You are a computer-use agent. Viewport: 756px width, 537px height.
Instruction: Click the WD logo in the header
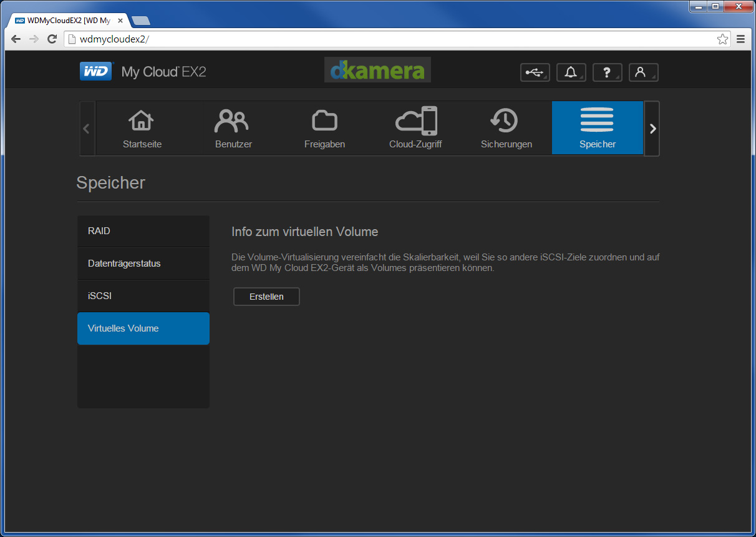(x=96, y=72)
